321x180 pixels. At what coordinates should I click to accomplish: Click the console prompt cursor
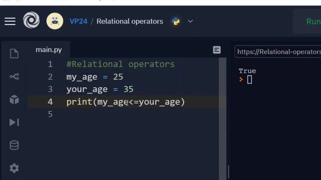point(250,79)
